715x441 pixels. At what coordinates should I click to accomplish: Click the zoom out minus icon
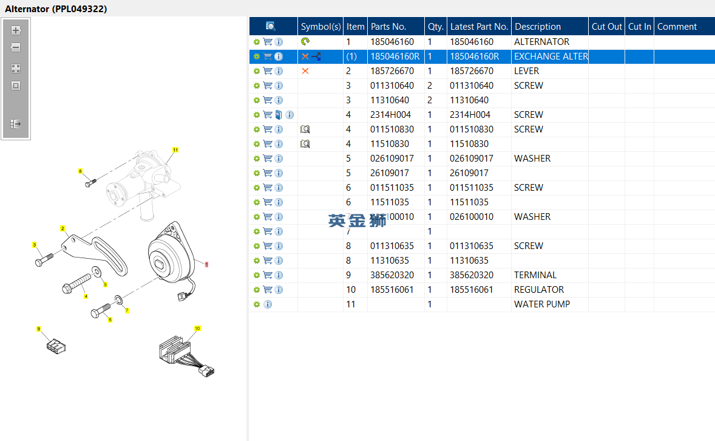16,47
